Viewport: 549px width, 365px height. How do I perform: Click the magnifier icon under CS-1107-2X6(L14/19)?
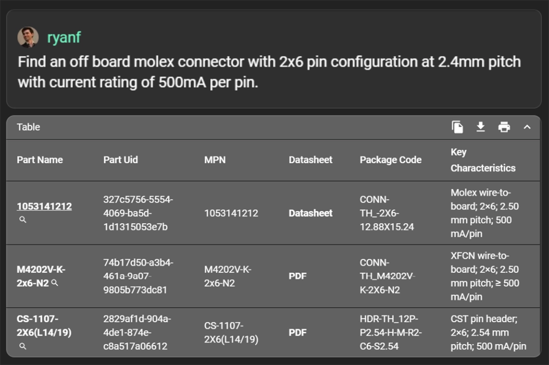[x=23, y=346]
